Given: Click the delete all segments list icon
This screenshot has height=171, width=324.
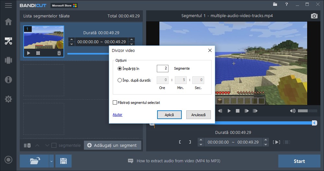Looking at the screenshot, I should (x=27, y=145).
